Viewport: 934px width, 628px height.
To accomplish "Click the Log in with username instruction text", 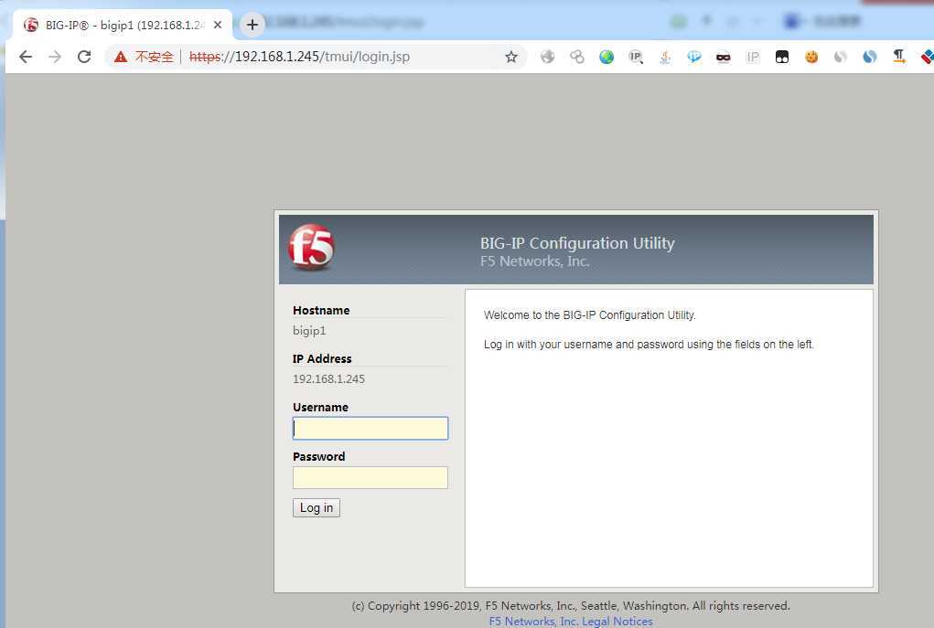I will (x=649, y=344).
